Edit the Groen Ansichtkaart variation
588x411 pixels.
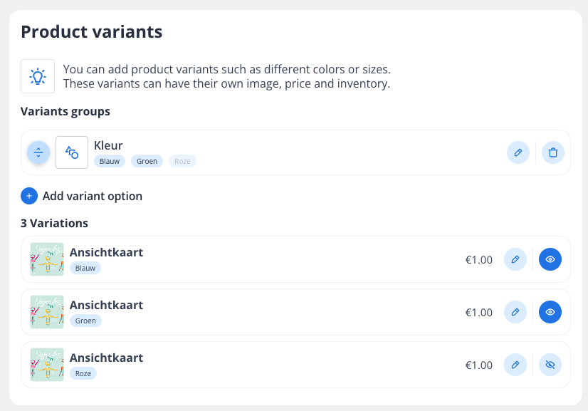[x=515, y=312]
